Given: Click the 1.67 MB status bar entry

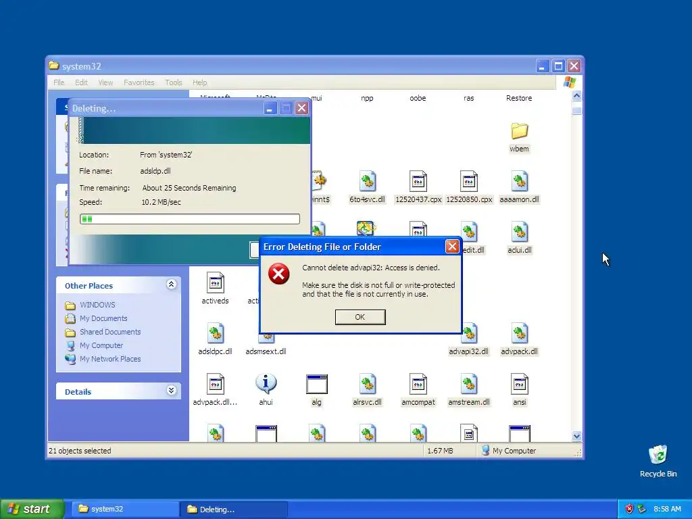Looking at the screenshot, I should point(440,451).
